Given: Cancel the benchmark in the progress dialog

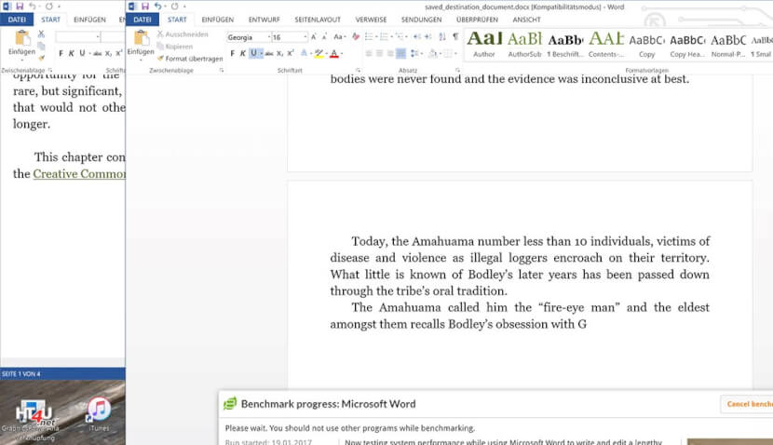Looking at the screenshot, I should point(749,404).
